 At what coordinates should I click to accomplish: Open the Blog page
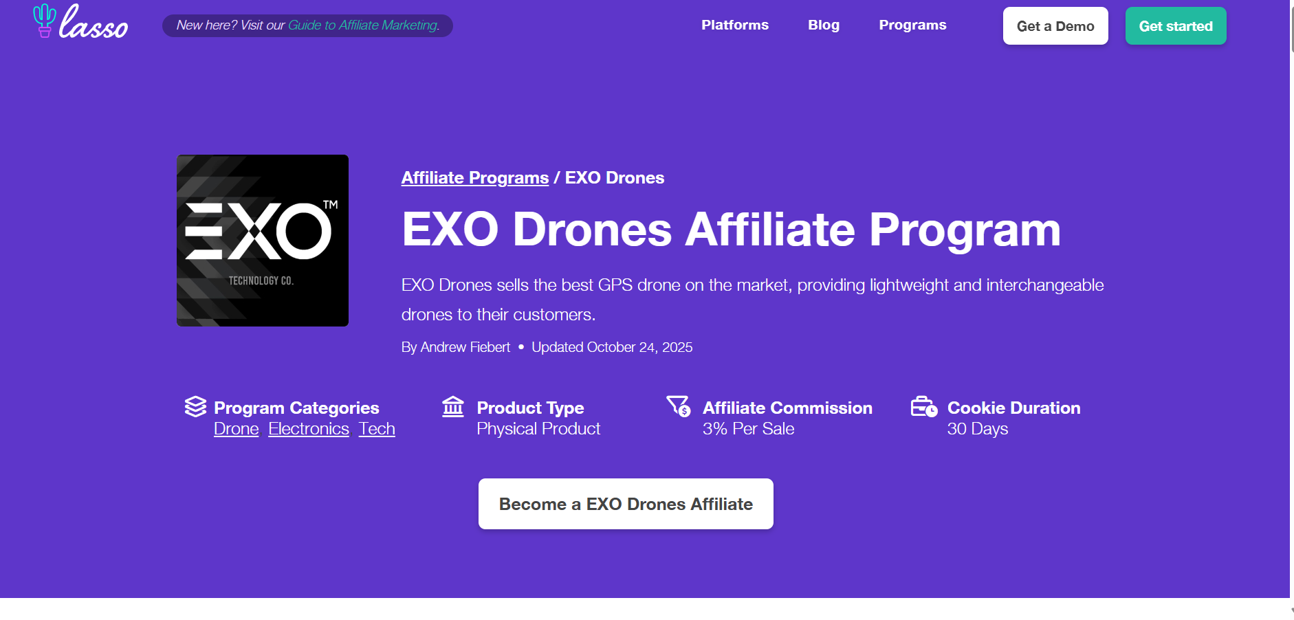(x=823, y=25)
